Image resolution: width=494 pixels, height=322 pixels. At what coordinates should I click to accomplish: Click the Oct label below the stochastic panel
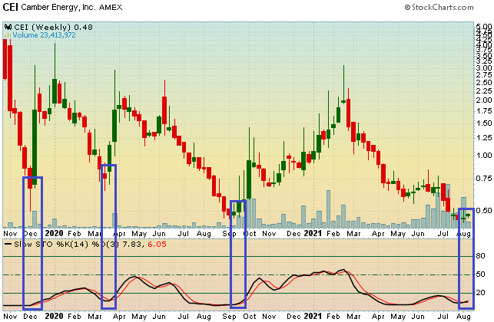(x=250, y=317)
